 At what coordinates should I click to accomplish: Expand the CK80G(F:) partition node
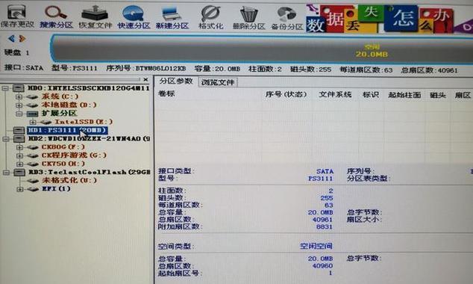coord(19,147)
